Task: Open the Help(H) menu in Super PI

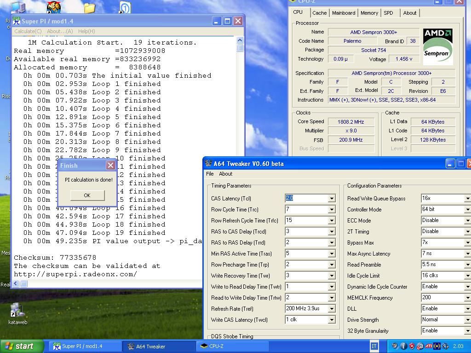Action: (86, 31)
